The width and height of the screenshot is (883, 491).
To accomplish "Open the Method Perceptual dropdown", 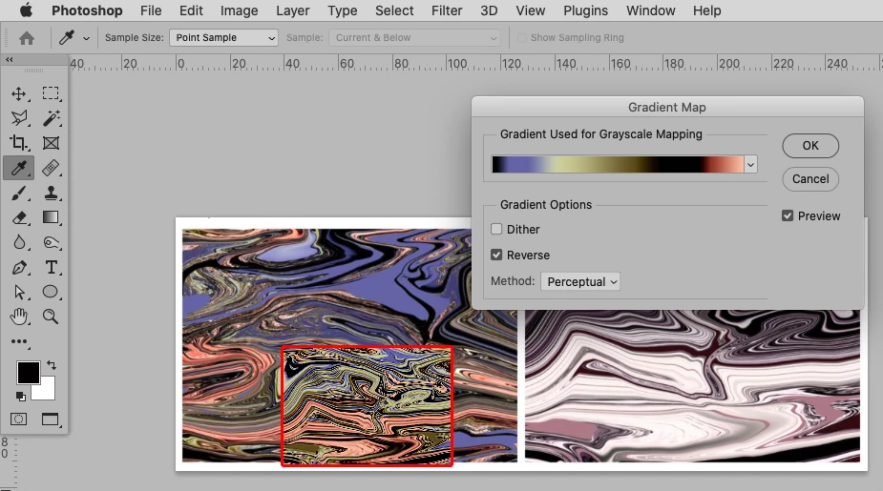I will click(x=580, y=281).
